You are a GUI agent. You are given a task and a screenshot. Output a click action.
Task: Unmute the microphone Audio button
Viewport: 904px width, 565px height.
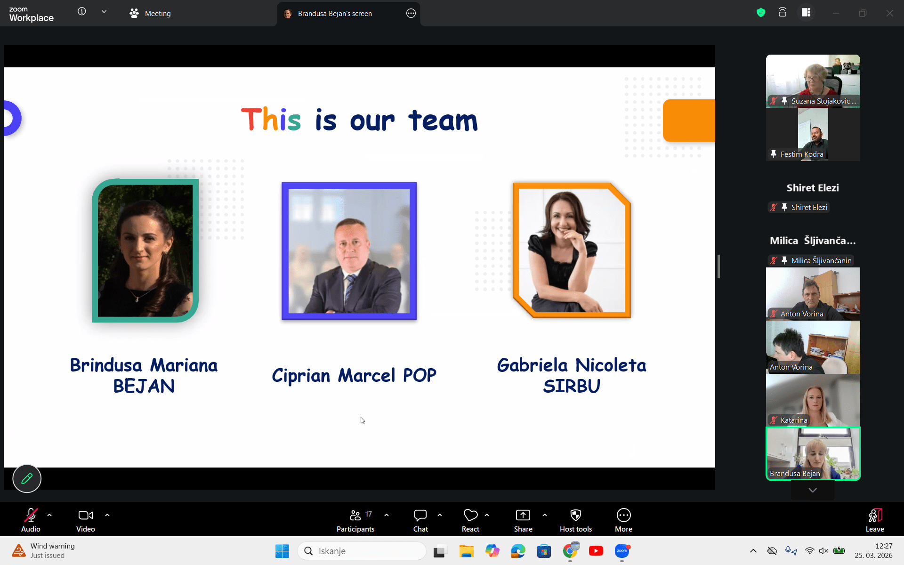pyautogui.click(x=31, y=520)
